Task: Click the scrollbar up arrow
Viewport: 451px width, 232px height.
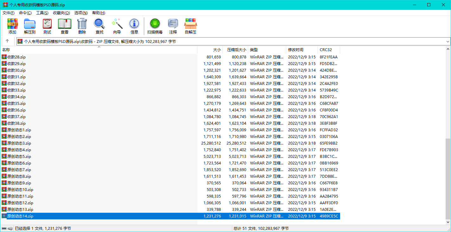Action: click(x=448, y=49)
